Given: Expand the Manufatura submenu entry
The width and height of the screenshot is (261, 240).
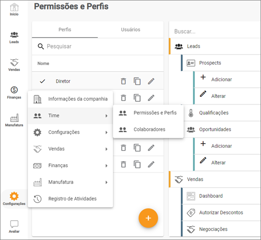Looking at the screenshot, I should (71, 182).
